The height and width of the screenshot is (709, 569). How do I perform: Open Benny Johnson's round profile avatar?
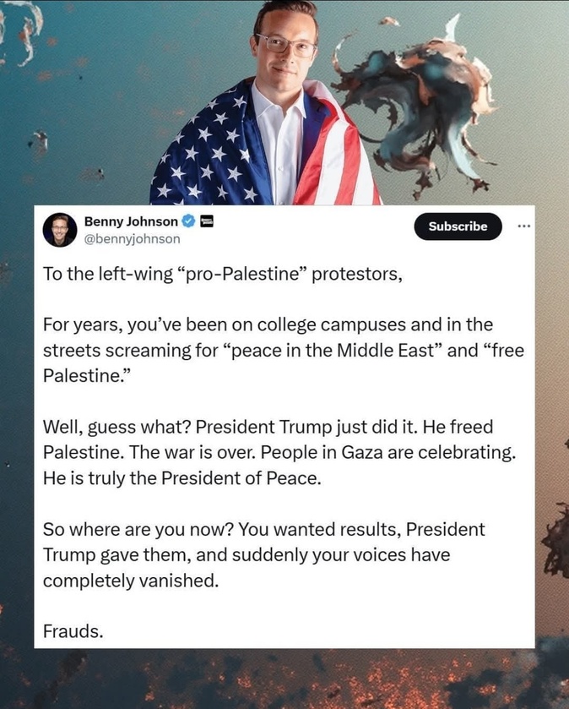tap(60, 230)
